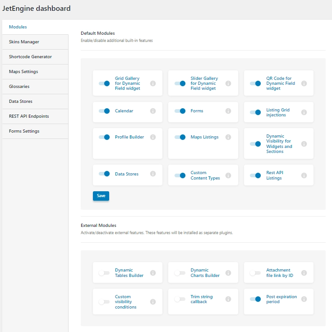Enable Dynamic Charts Builder toggle
The width and height of the screenshot is (332, 332).
180,273
